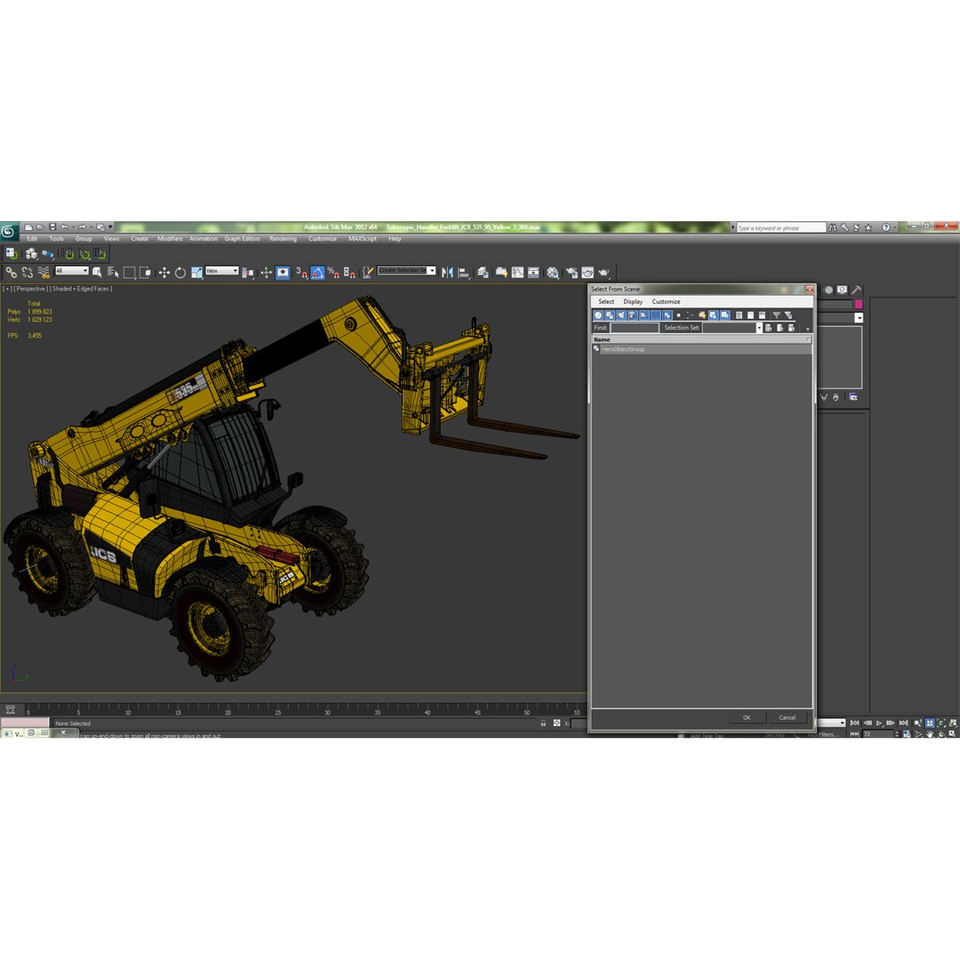Click the Edit Named Selection Sets icon
The height and width of the screenshot is (960, 960).
367,273
